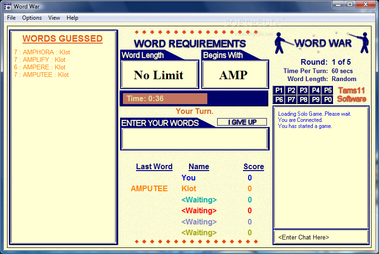Click the purple Waiting player slot
This screenshot has width=379, height=254.
(x=199, y=222)
